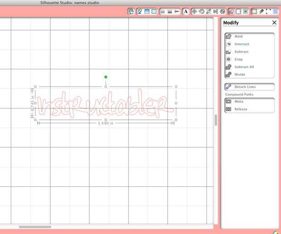
Task: Open the Align window icon
Action: coord(216,12)
